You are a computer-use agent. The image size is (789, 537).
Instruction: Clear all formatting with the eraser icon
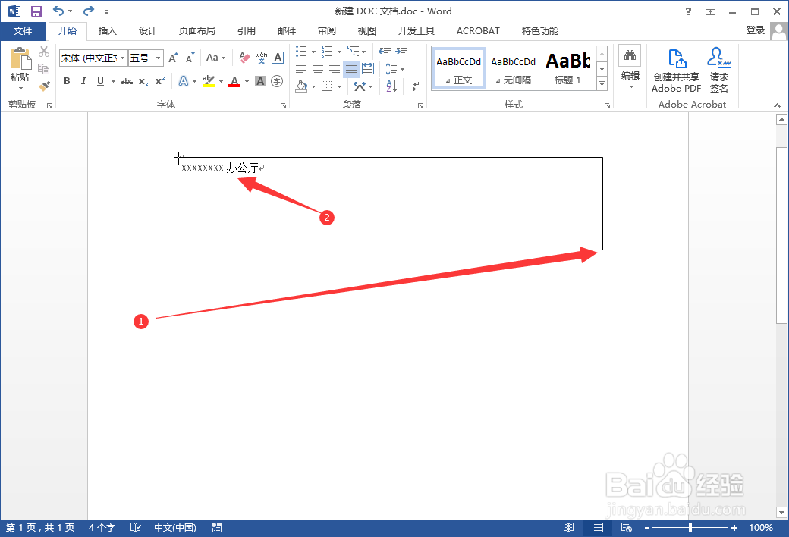click(x=244, y=58)
